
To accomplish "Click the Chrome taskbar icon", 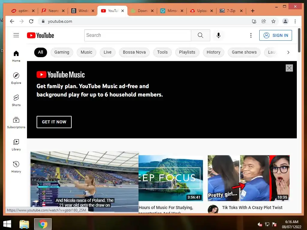I will click(x=43, y=224).
